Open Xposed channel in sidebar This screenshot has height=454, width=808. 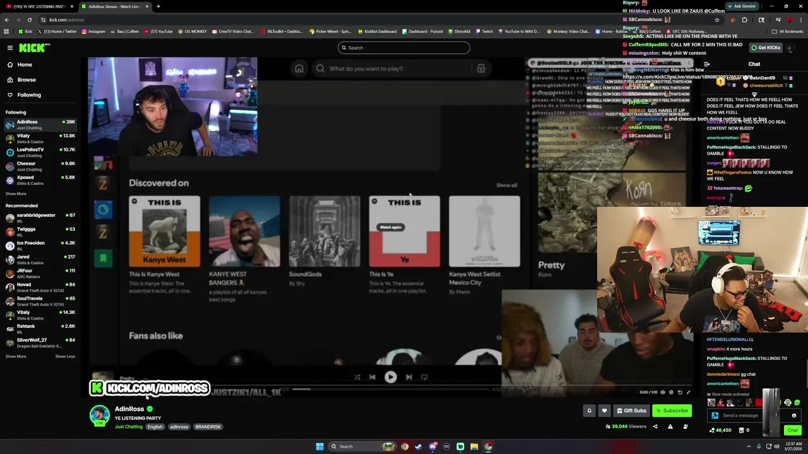click(40, 180)
